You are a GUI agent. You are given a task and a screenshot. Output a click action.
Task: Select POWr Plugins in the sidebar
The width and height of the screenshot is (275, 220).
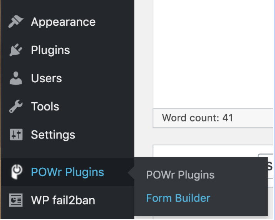pos(67,172)
